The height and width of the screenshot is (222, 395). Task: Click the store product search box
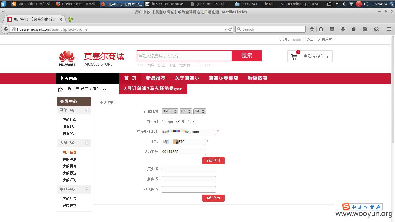[184, 56]
